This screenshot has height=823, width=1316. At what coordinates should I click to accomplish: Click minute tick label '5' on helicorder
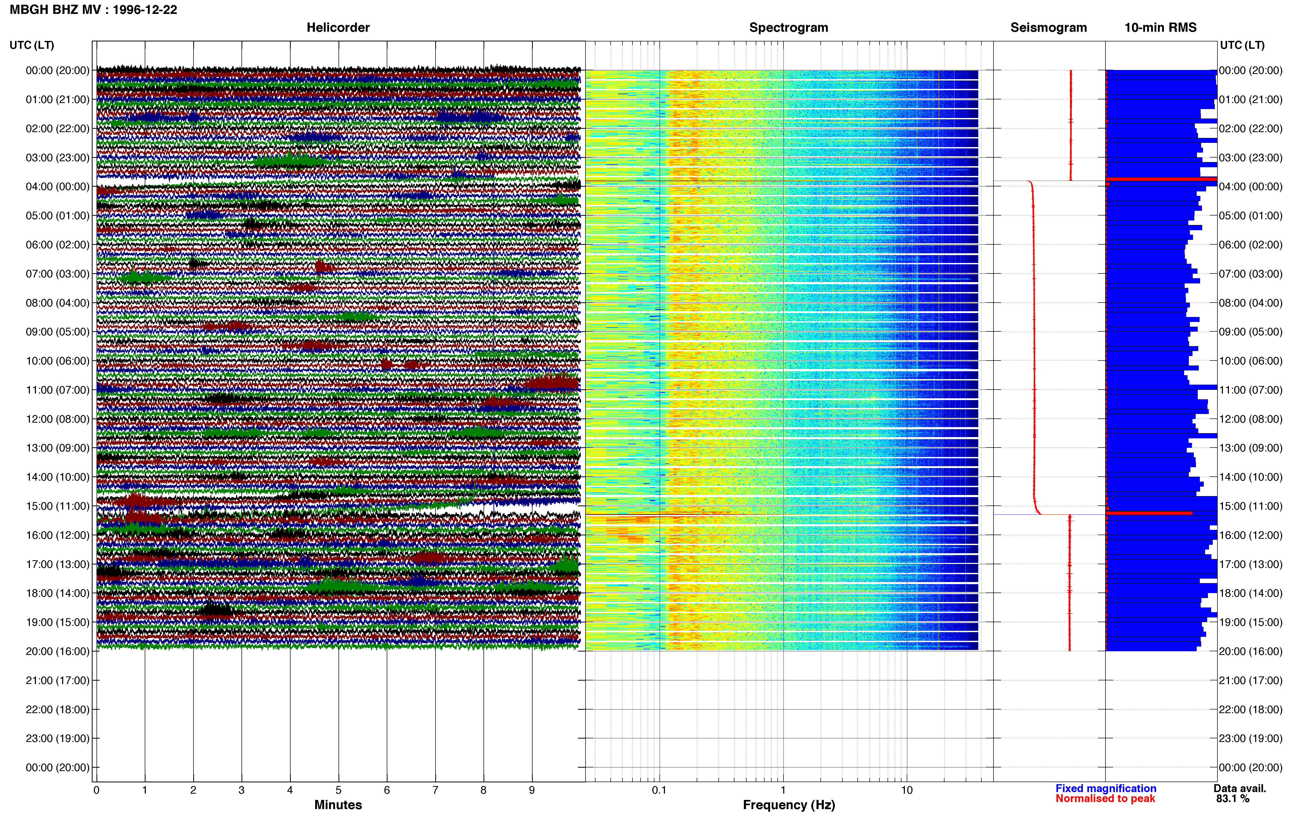click(x=339, y=790)
